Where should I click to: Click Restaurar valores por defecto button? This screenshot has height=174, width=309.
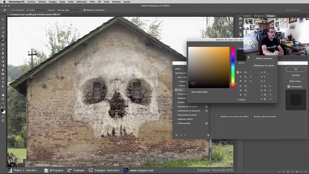click(x=265, y=116)
